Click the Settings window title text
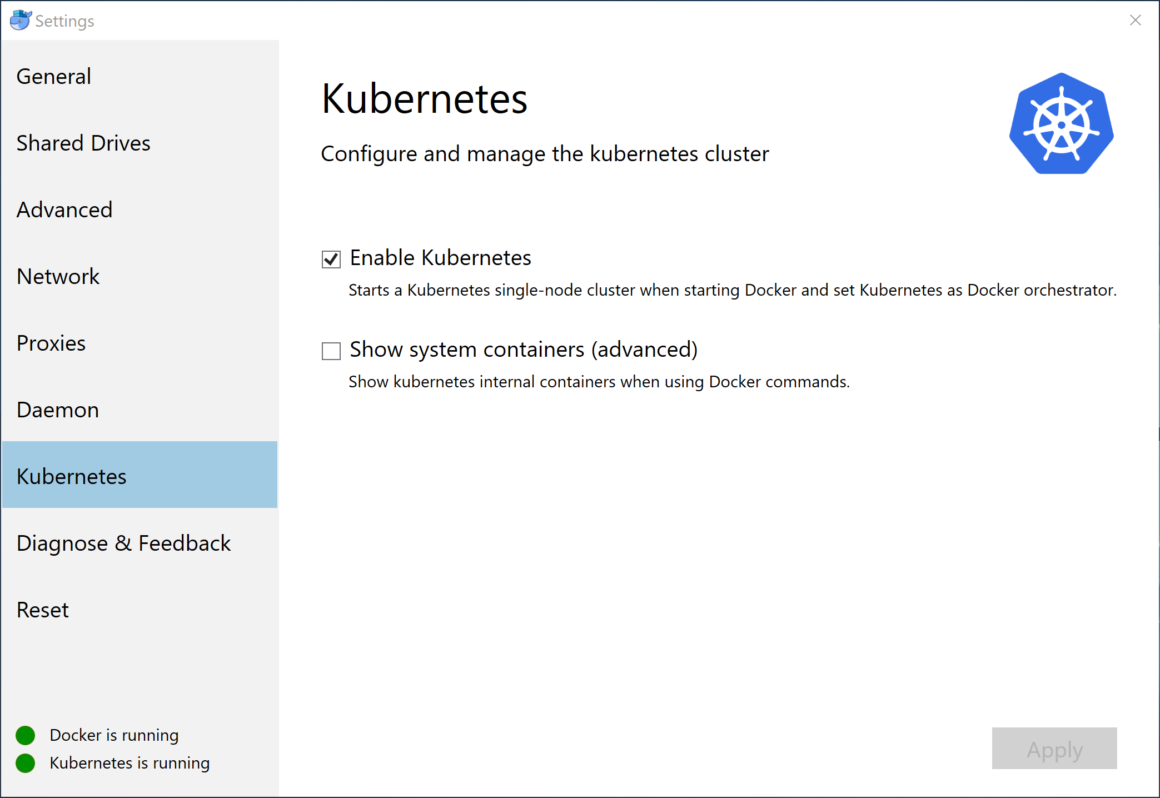The image size is (1160, 798). click(64, 21)
